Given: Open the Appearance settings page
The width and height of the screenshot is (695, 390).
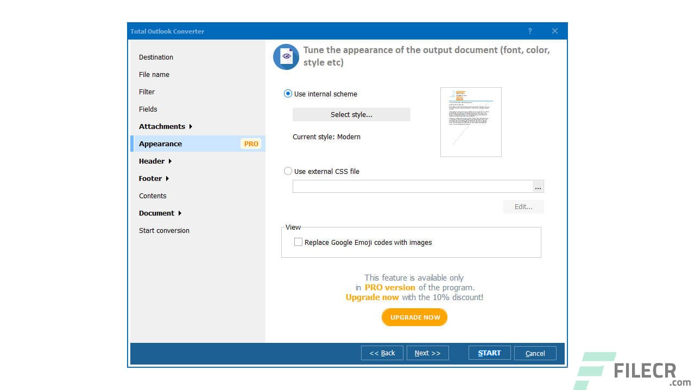Looking at the screenshot, I should tap(160, 144).
